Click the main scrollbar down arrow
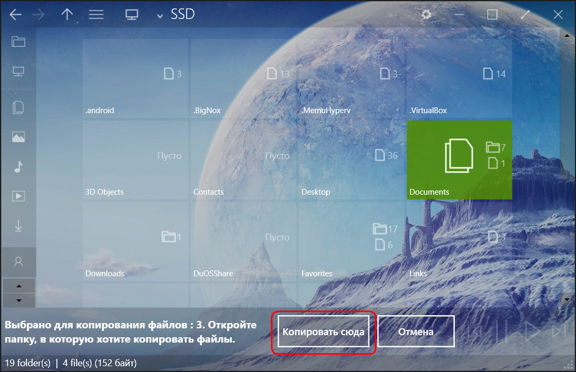The width and height of the screenshot is (576, 372). click(x=567, y=299)
